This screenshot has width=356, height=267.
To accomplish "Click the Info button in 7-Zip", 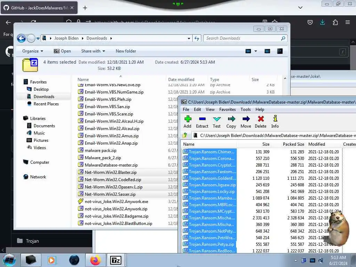I will pyautogui.click(x=275, y=122).
